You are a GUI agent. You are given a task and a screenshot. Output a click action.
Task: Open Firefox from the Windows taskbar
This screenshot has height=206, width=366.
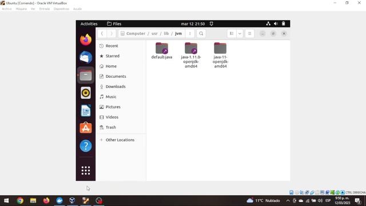46,201
